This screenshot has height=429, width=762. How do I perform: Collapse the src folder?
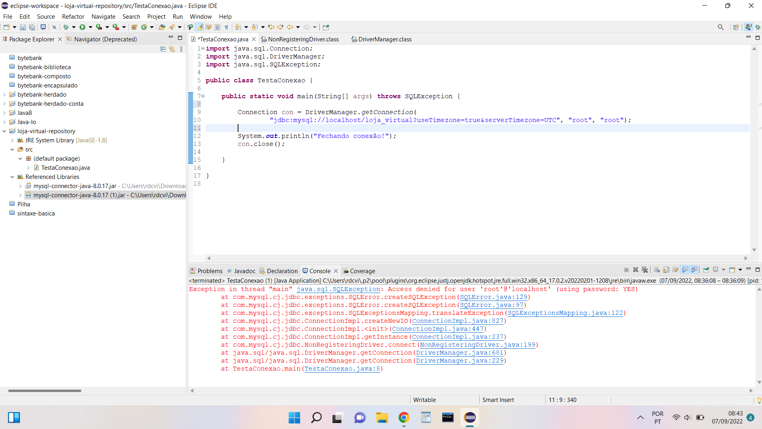(12, 149)
